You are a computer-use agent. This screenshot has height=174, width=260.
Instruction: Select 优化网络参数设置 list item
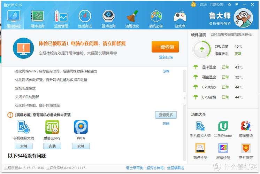51,80
